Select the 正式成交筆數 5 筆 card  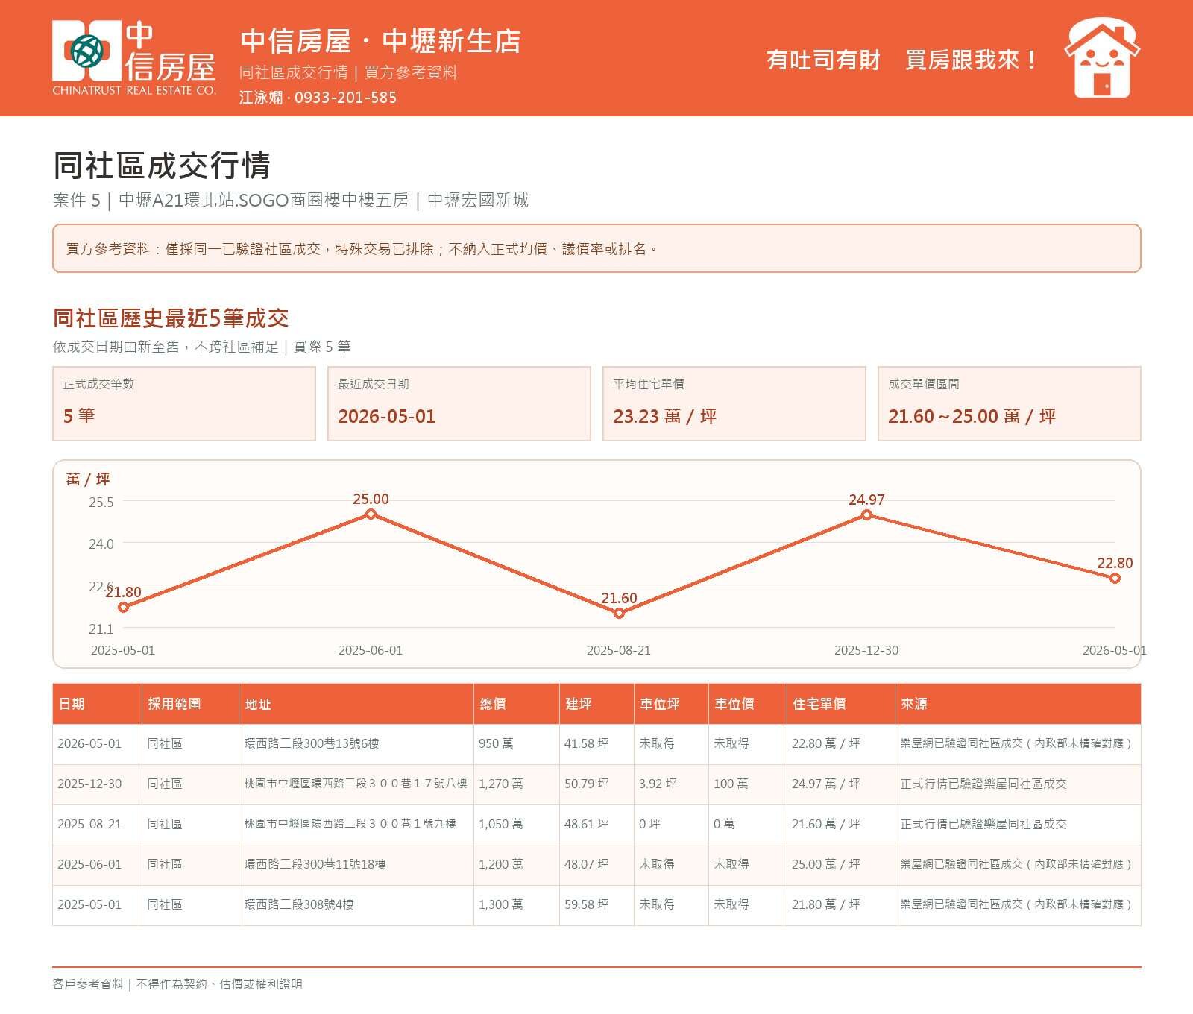click(184, 403)
